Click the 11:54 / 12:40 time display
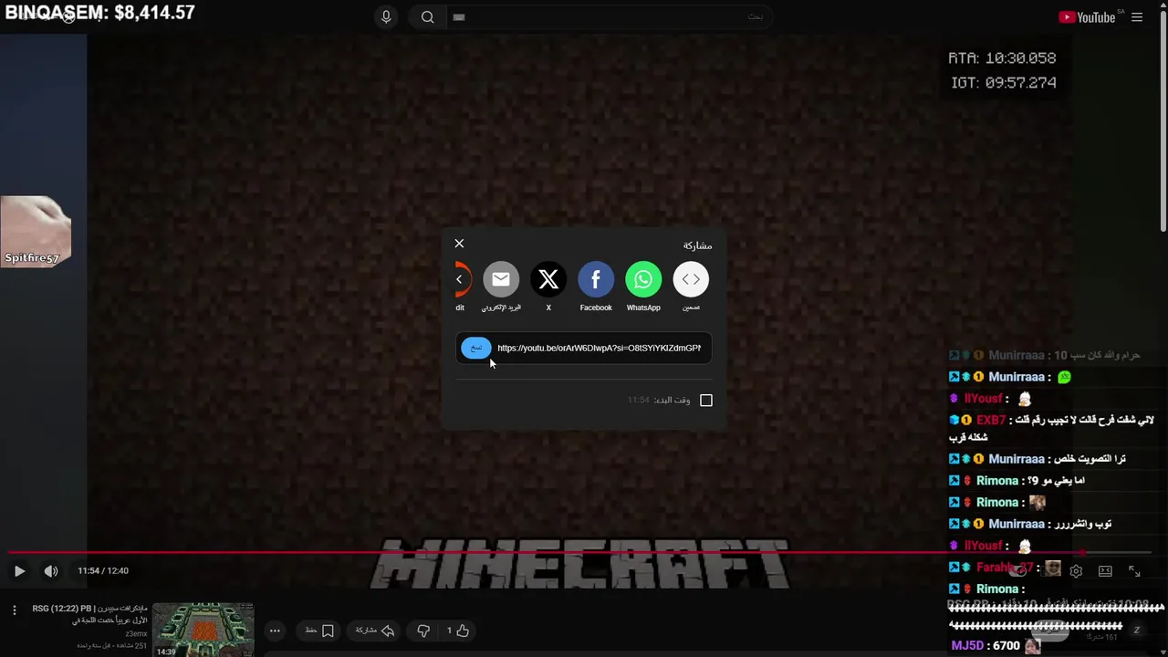This screenshot has width=1168, height=657. (103, 571)
